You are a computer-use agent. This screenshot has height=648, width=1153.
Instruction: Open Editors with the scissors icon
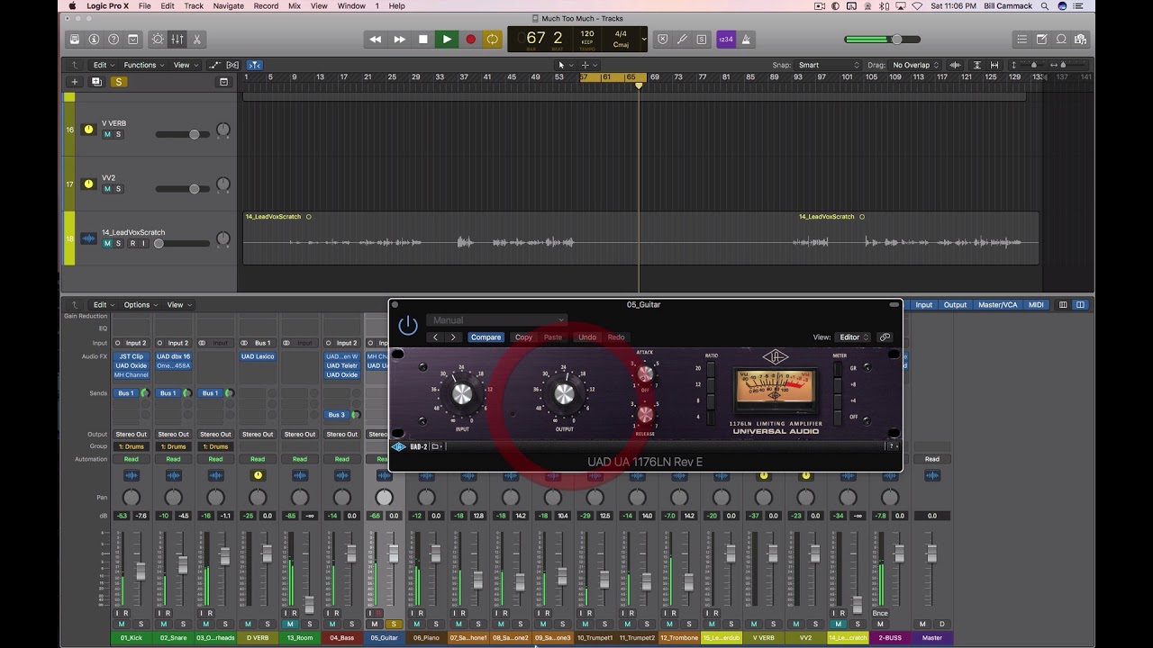[196, 40]
